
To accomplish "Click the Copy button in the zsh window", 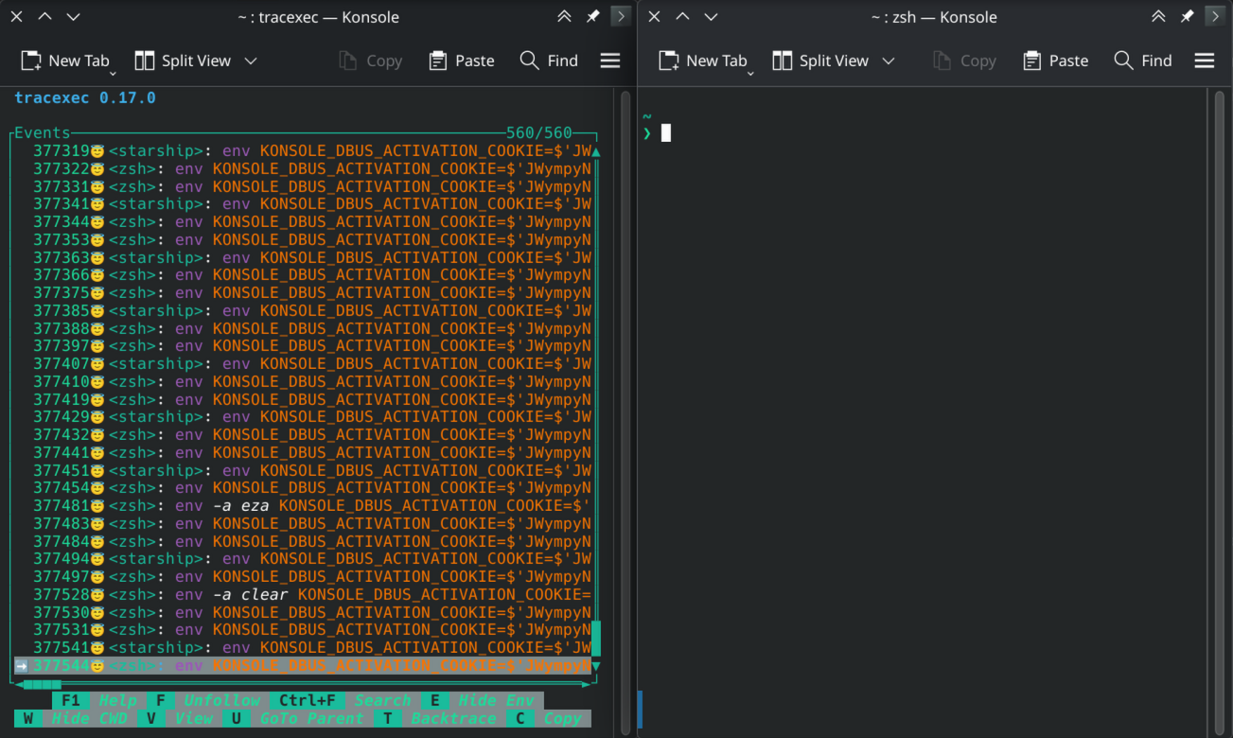I will click(x=964, y=61).
